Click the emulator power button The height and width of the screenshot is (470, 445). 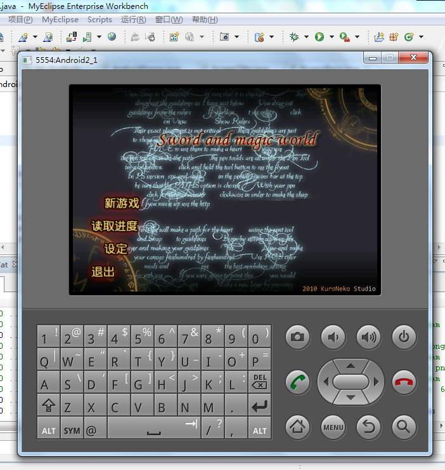[x=404, y=337]
